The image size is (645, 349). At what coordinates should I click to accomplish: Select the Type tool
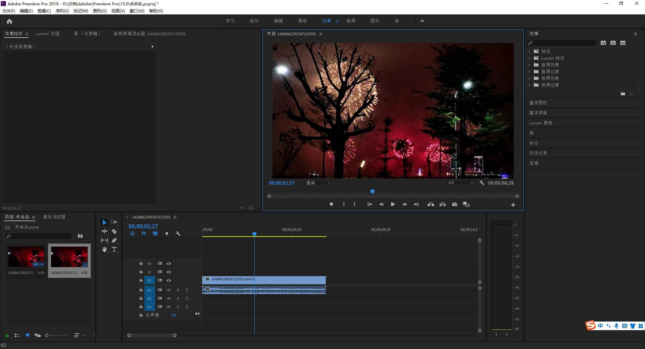114,249
